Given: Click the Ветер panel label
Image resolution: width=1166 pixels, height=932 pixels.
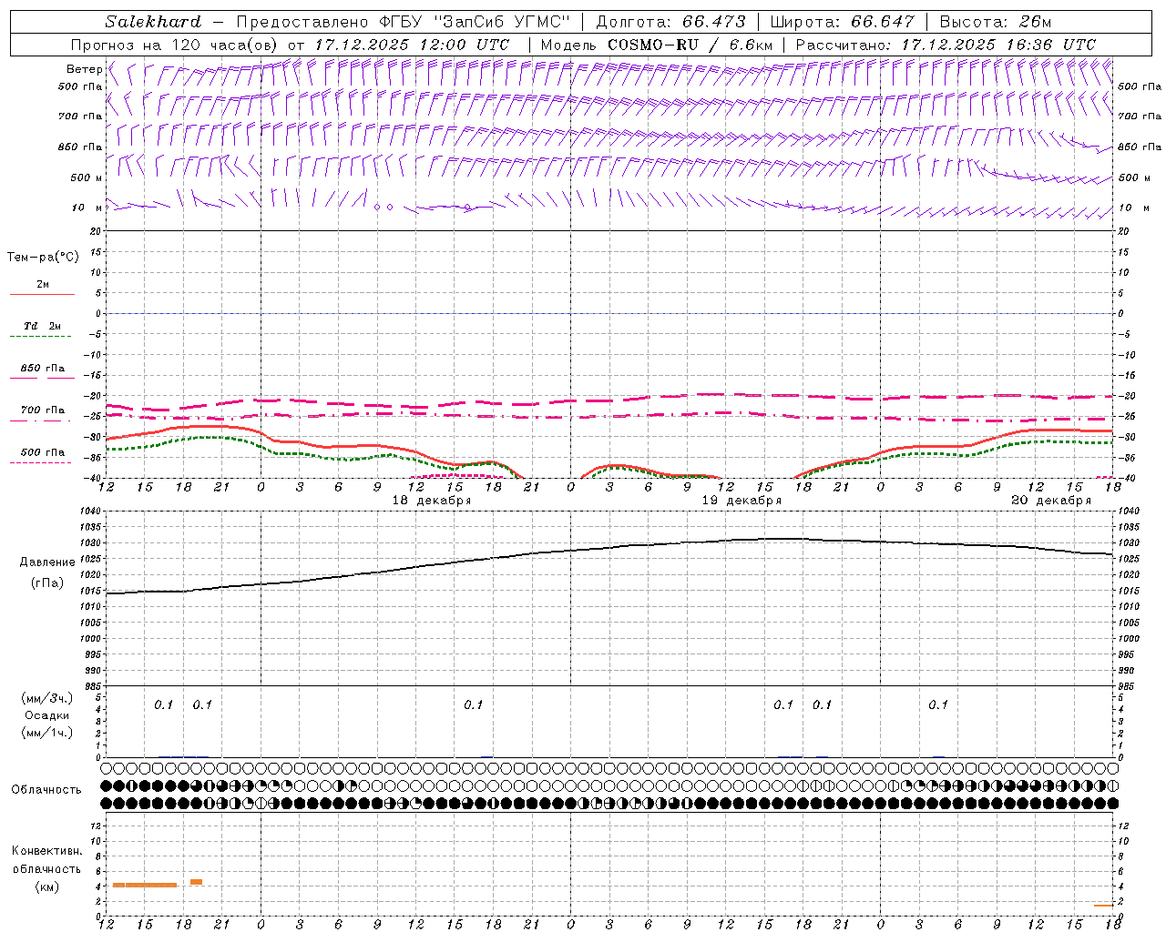Looking at the screenshot, I should tap(84, 69).
